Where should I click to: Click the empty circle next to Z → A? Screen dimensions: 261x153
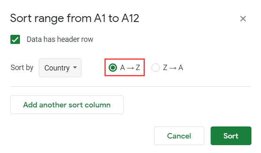coord(156,68)
